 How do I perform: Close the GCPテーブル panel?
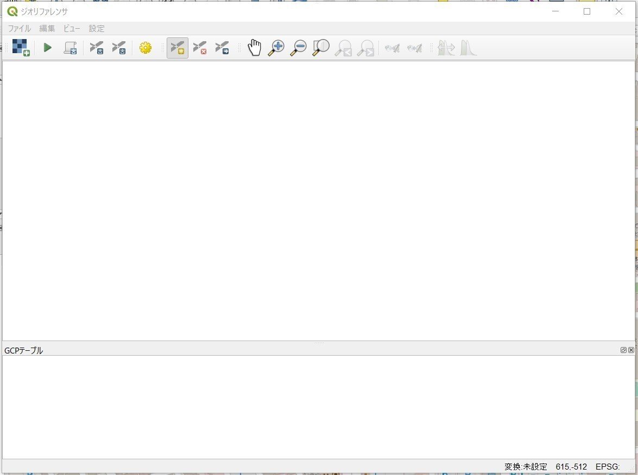coord(631,350)
